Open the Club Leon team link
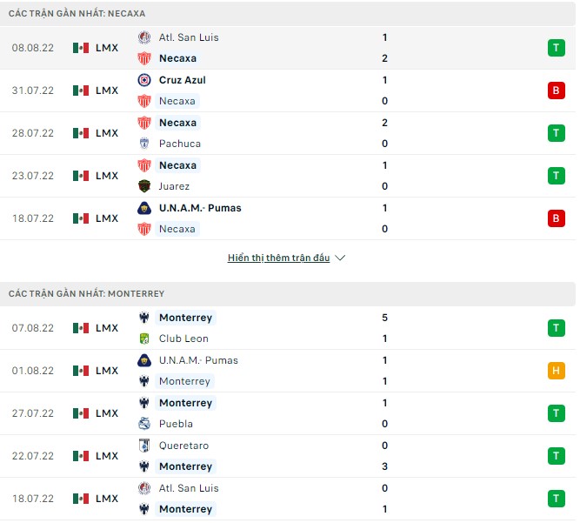Screen dimensions: 580x523 point(183,339)
